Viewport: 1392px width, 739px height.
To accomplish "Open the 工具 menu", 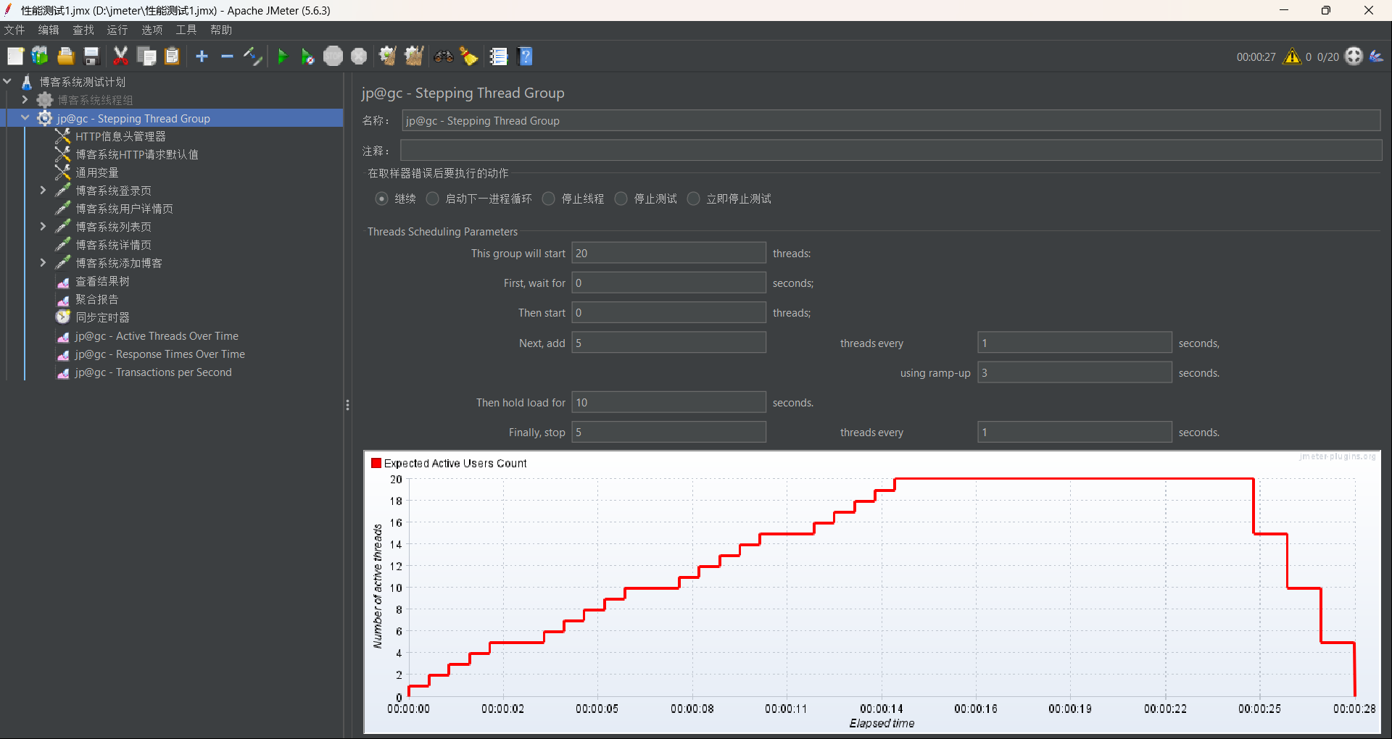I will (x=186, y=30).
